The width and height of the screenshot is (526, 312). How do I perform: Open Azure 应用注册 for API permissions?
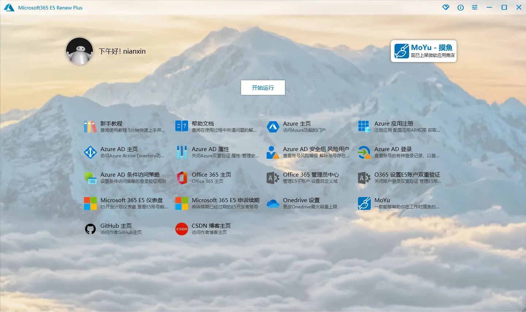(389, 126)
